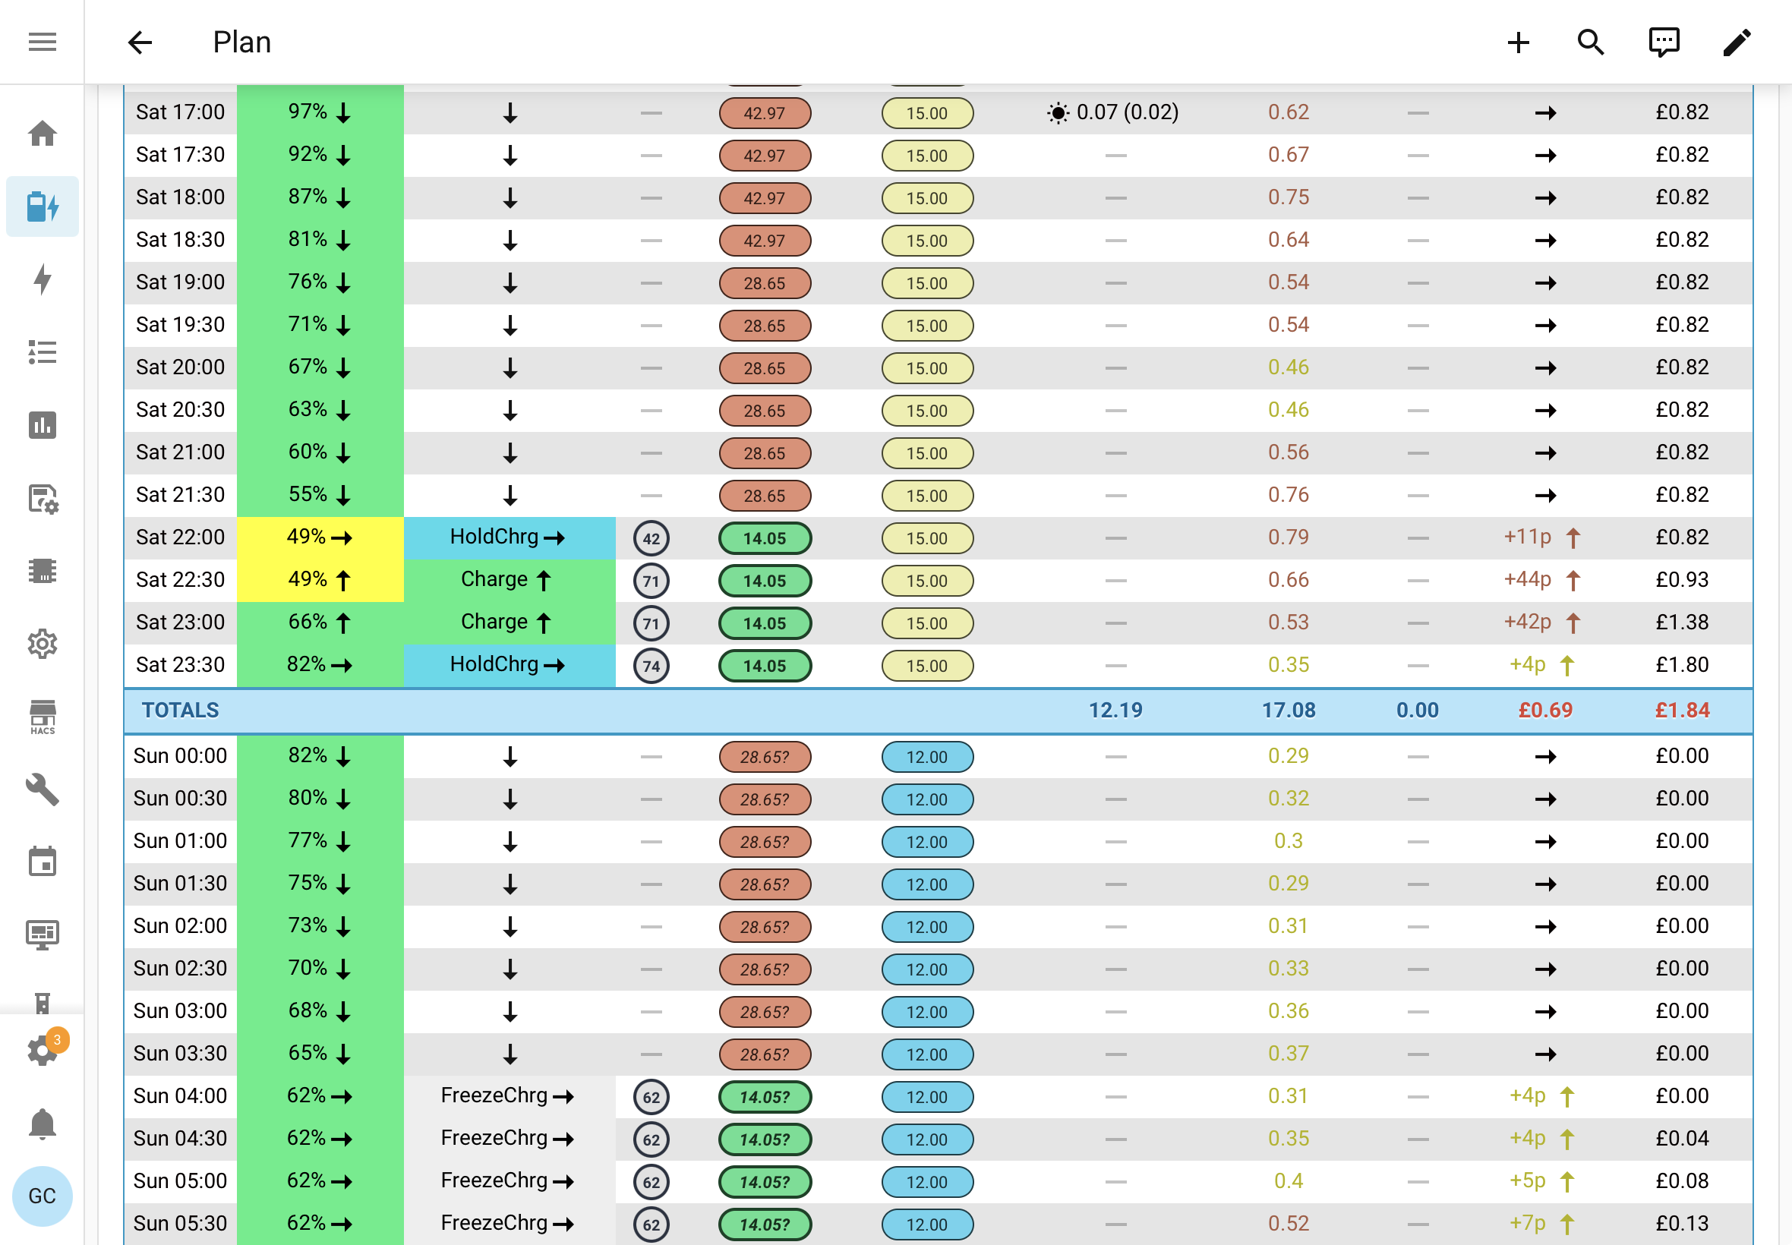Open the chip/memory sidebar icon
Screen dimensions: 1792x1245
click(x=42, y=571)
